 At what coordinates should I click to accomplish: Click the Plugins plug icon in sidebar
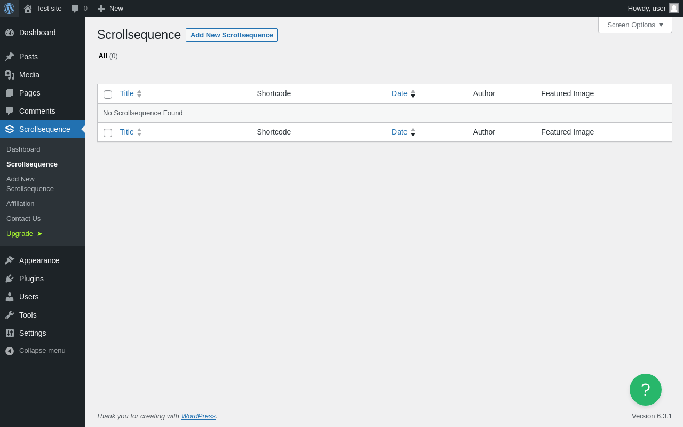(10, 279)
